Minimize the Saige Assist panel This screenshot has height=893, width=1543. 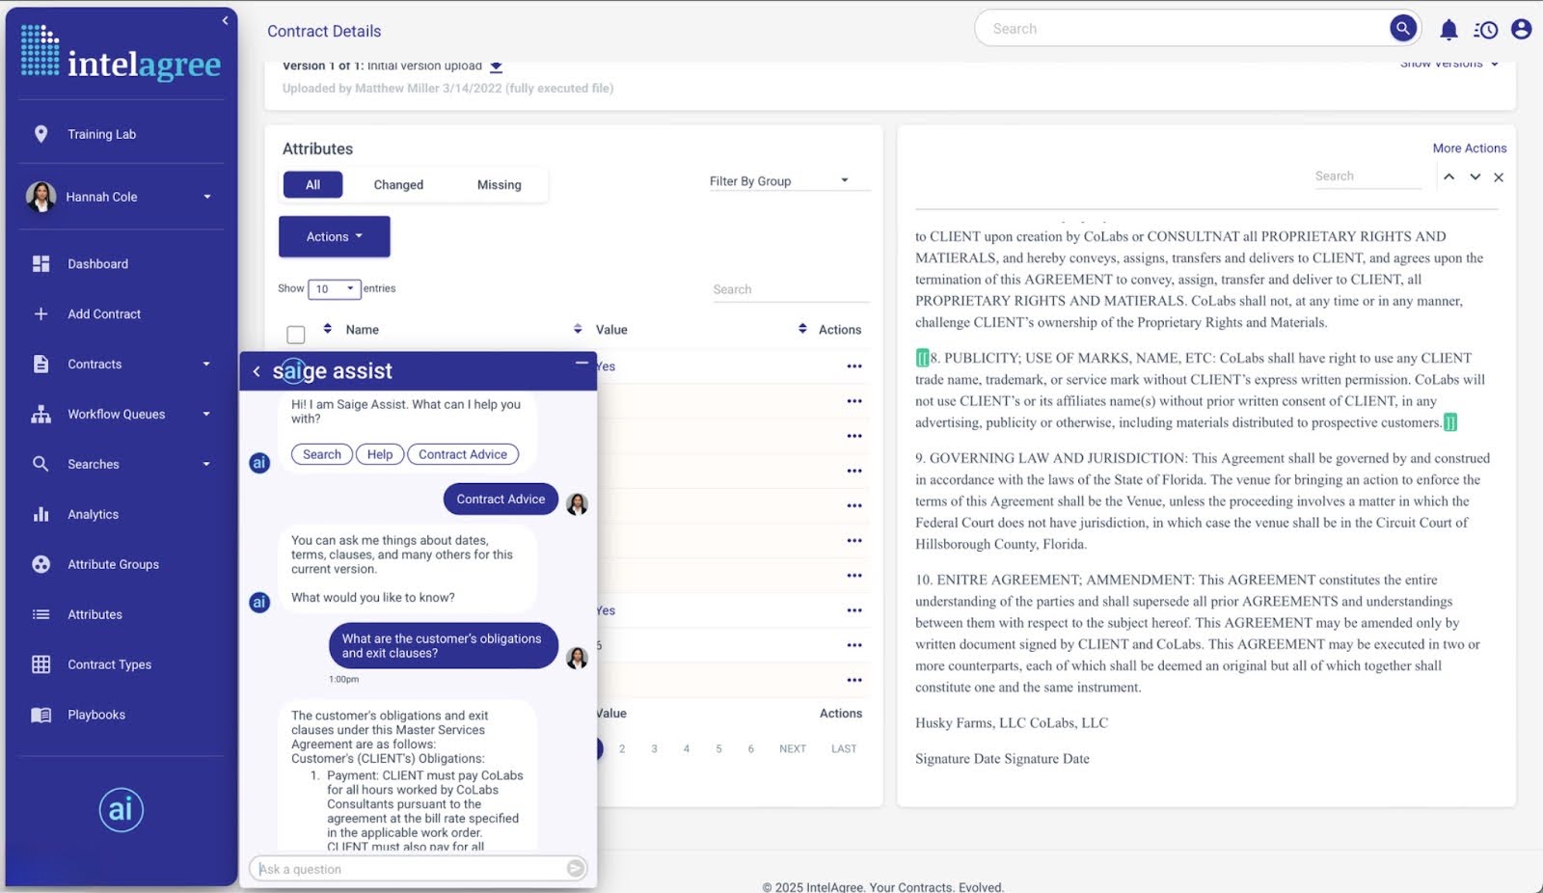(x=582, y=363)
